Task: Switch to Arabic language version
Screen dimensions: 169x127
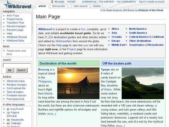Action: (17, 109)
